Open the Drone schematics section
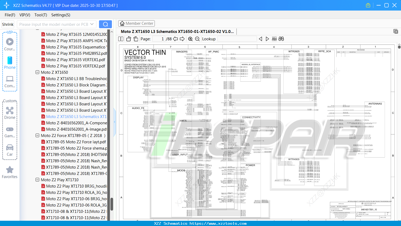Viewport: 401px width, 226px height. pyautogui.click(x=10, y=113)
